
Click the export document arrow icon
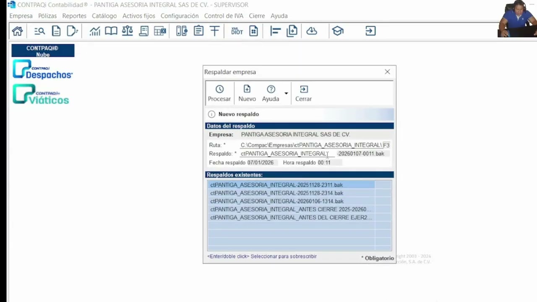click(x=292, y=31)
